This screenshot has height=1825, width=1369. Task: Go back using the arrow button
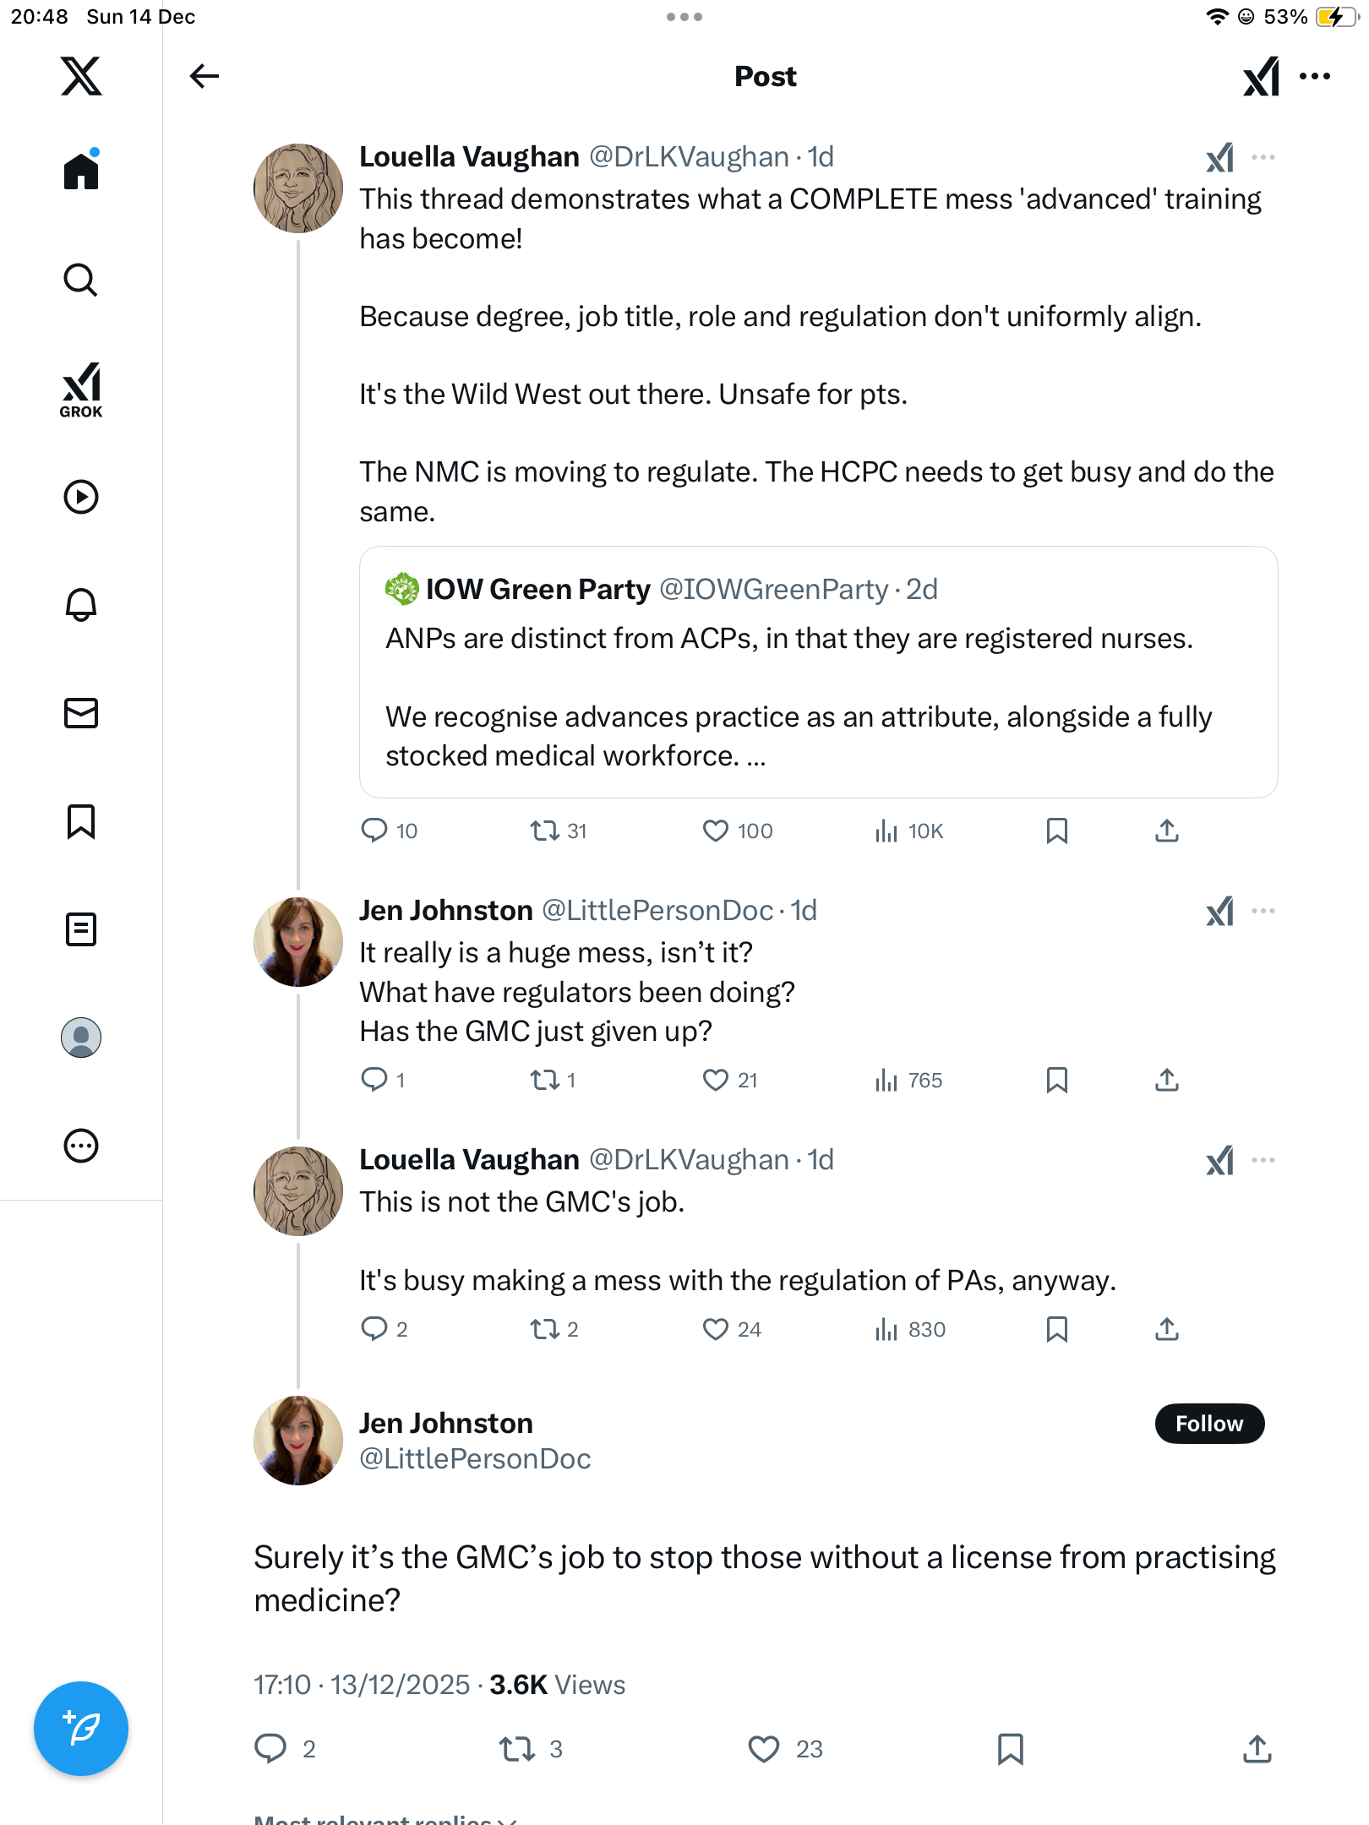tap(204, 76)
